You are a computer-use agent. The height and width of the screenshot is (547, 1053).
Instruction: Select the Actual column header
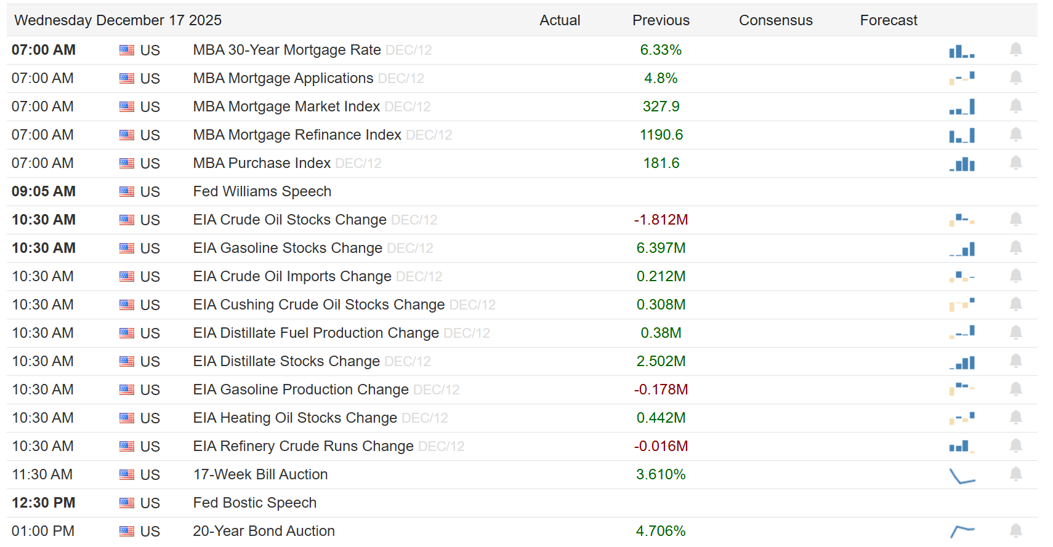559,20
